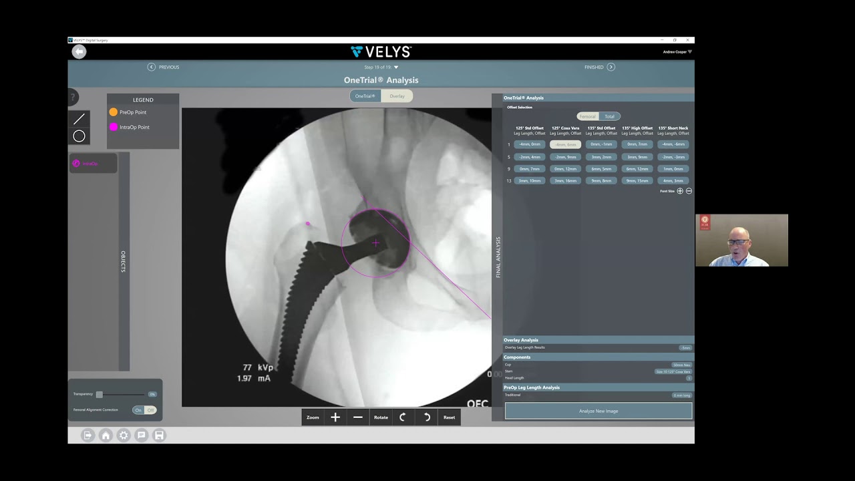Click the orange PreOp Point legend marker
The image size is (855, 481).
click(114, 112)
